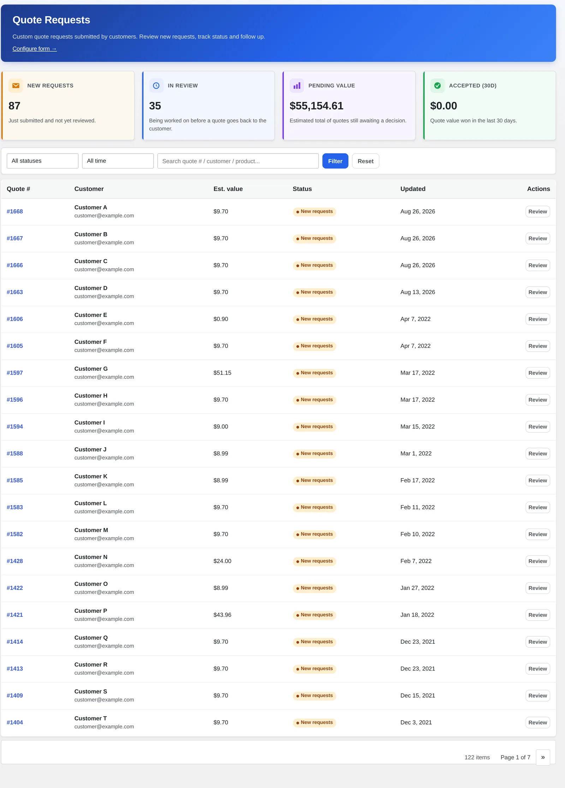Open quote #1597 link
The height and width of the screenshot is (788, 565).
15,373
